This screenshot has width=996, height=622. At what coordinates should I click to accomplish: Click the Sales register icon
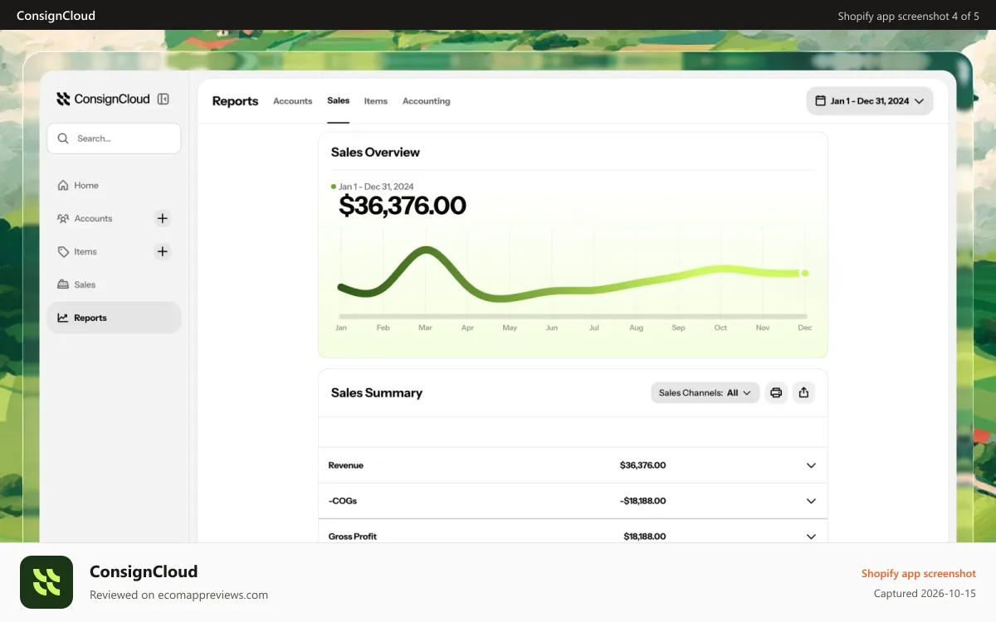click(63, 284)
